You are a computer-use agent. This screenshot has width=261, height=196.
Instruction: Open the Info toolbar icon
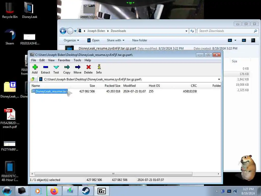[x=99, y=69]
